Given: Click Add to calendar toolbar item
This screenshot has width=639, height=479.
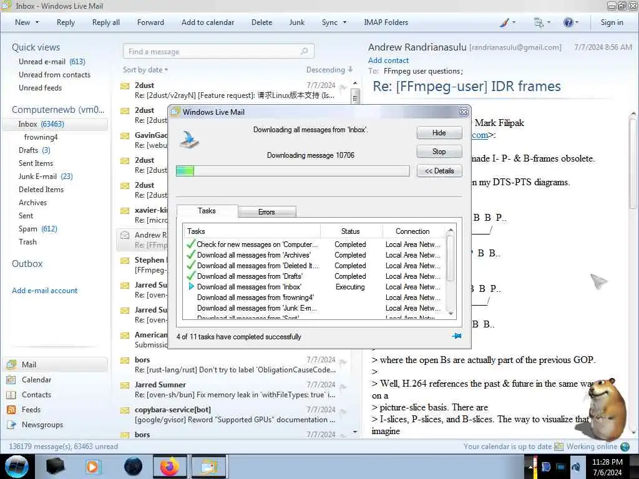Looking at the screenshot, I should pyautogui.click(x=208, y=22).
